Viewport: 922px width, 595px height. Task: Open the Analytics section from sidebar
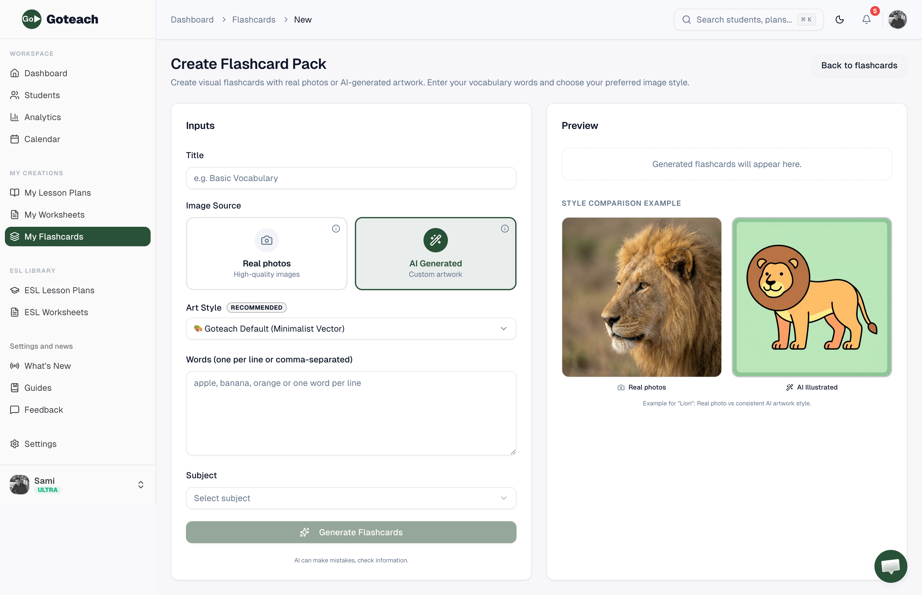pyautogui.click(x=42, y=117)
